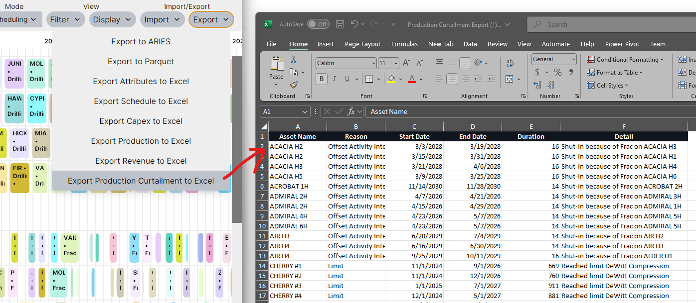This screenshot has height=303, width=696.
Task: Expand the font size dropdown showing 11
Action: coord(395,63)
